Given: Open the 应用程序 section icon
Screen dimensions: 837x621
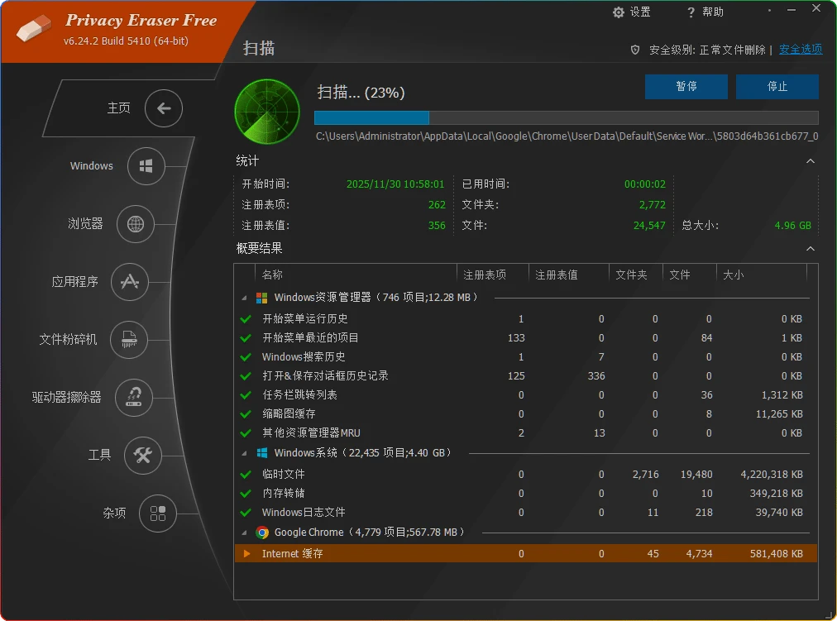Looking at the screenshot, I should 130,282.
